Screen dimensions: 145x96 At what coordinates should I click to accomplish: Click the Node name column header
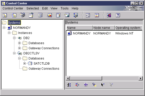[104, 28]
